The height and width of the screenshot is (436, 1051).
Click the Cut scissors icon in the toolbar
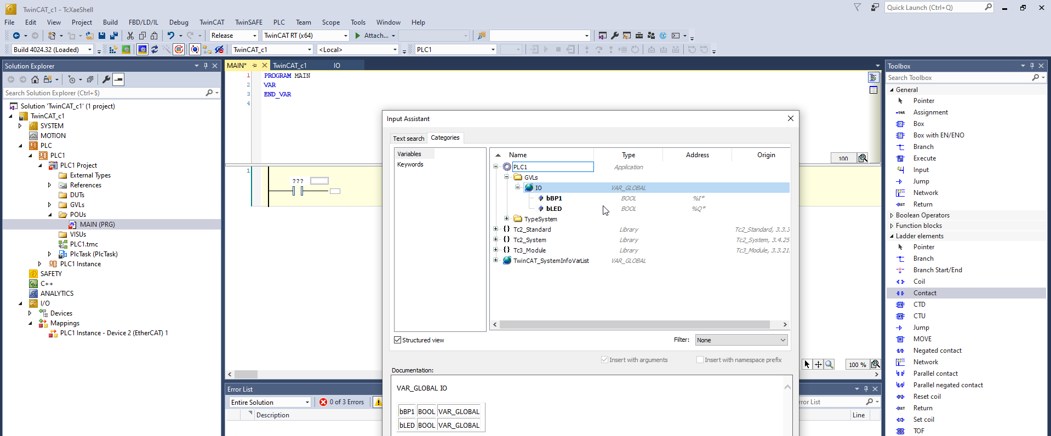(130, 36)
